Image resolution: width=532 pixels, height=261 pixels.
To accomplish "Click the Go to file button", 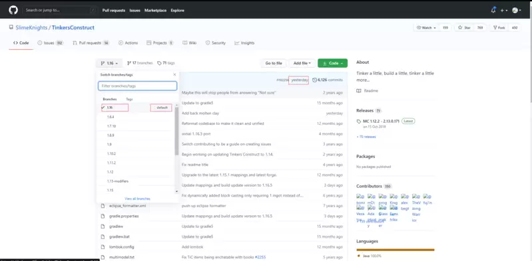I will click(x=274, y=63).
